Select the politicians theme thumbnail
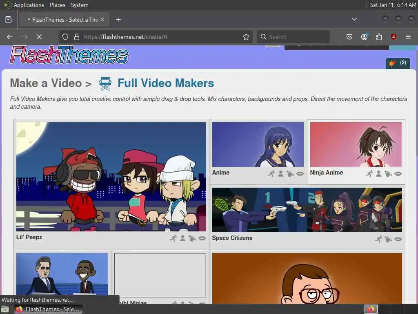 pos(62,274)
